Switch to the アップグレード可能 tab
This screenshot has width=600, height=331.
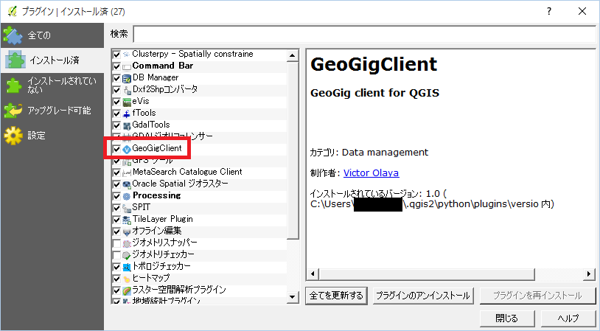[x=52, y=111]
